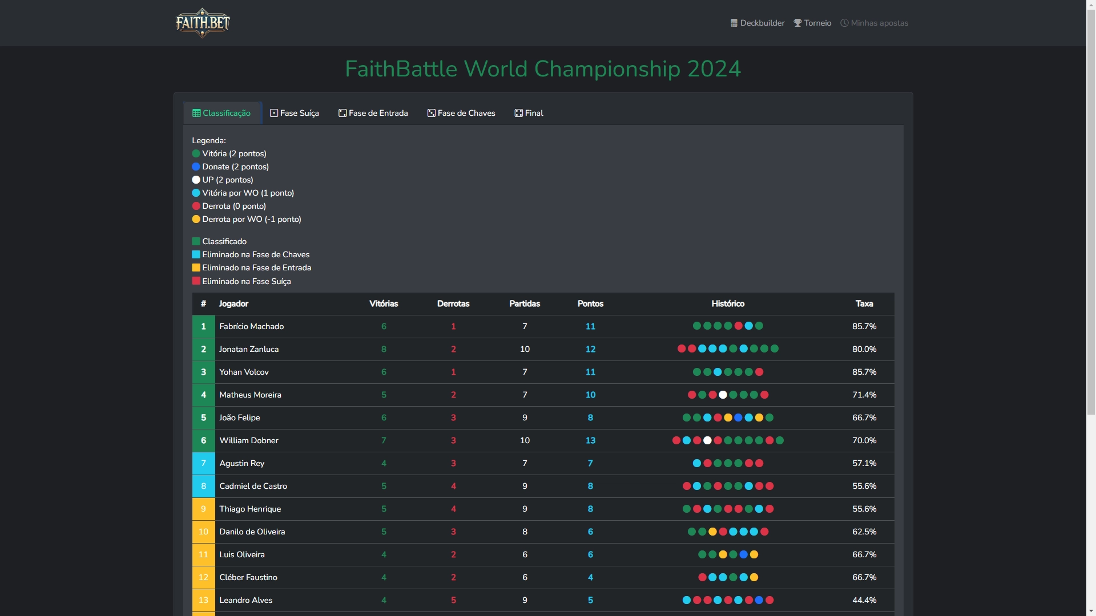Open the Deckbuilder link

757,23
